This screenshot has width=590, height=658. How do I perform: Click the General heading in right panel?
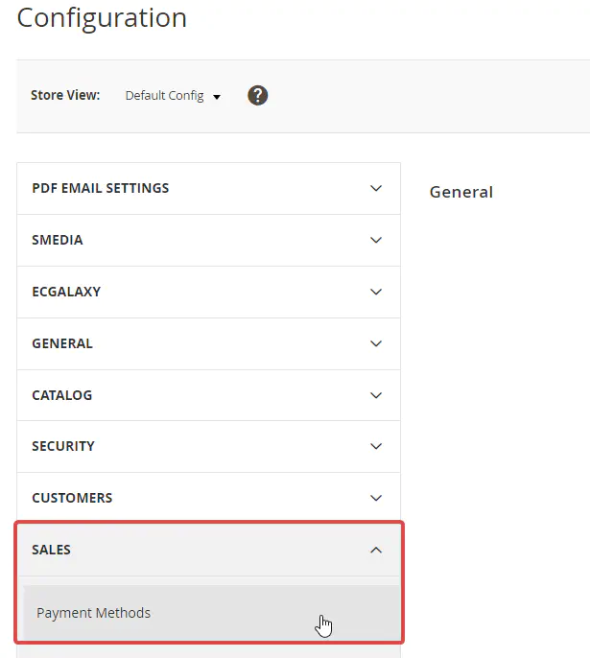pyautogui.click(x=460, y=192)
